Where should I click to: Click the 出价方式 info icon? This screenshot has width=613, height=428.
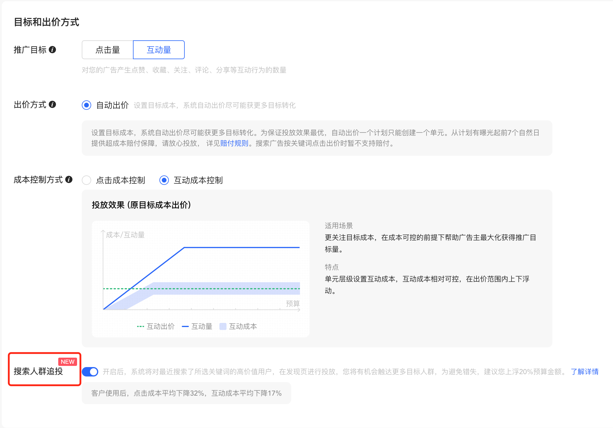(x=53, y=105)
